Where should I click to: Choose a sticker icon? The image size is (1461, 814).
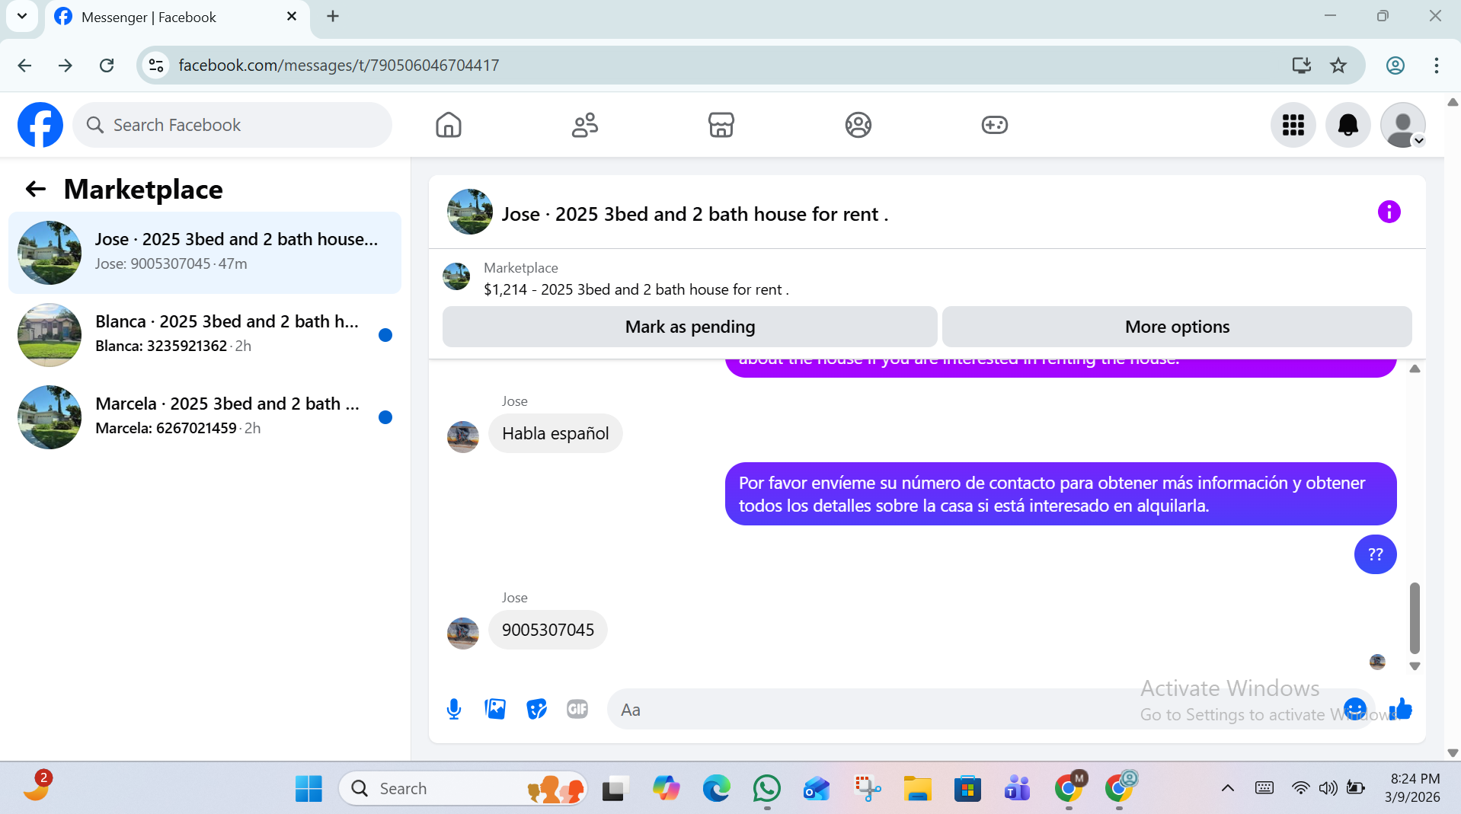(536, 709)
